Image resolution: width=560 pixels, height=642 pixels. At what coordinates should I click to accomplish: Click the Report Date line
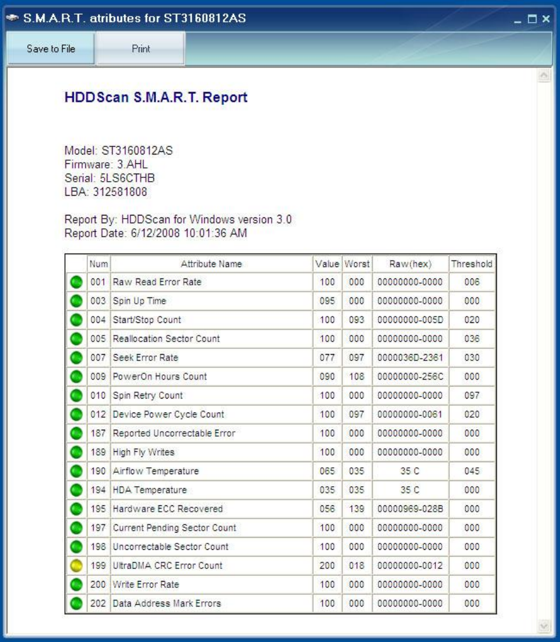[x=156, y=233]
